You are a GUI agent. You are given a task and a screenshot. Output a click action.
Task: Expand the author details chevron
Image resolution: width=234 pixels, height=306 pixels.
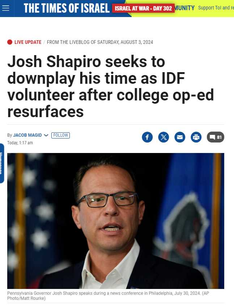(46, 135)
